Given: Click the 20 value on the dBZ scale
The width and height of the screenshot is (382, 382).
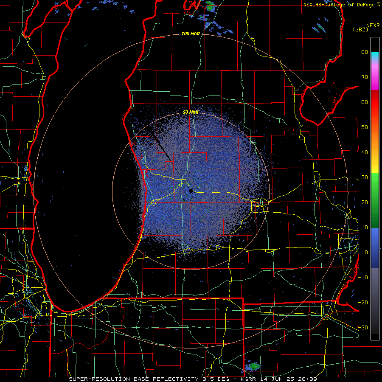Looking at the screenshot, I should 365,202.
